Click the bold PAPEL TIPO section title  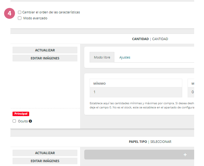[138, 142]
